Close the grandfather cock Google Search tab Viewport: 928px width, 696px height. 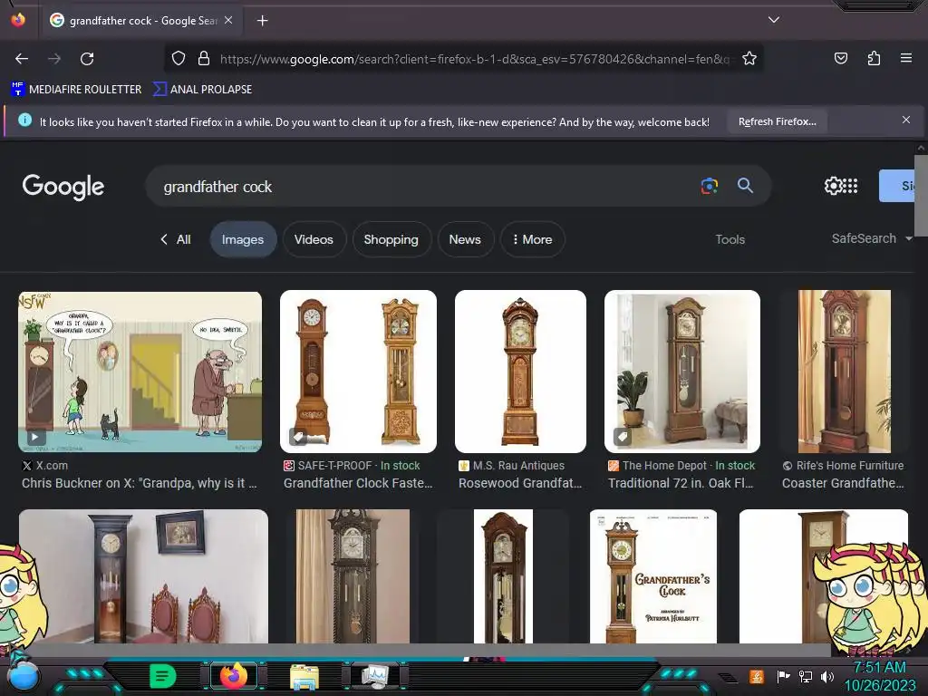pyautogui.click(x=228, y=20)
